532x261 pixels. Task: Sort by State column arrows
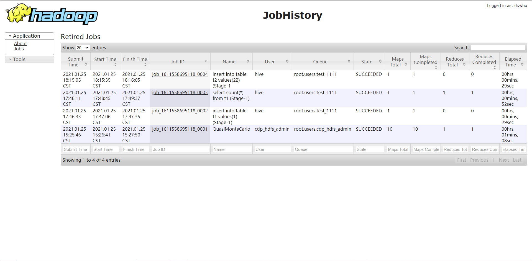click(x=380, y=61)
